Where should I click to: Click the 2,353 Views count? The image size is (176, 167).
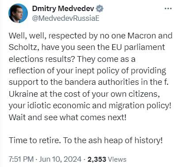[x=107, y=159]
